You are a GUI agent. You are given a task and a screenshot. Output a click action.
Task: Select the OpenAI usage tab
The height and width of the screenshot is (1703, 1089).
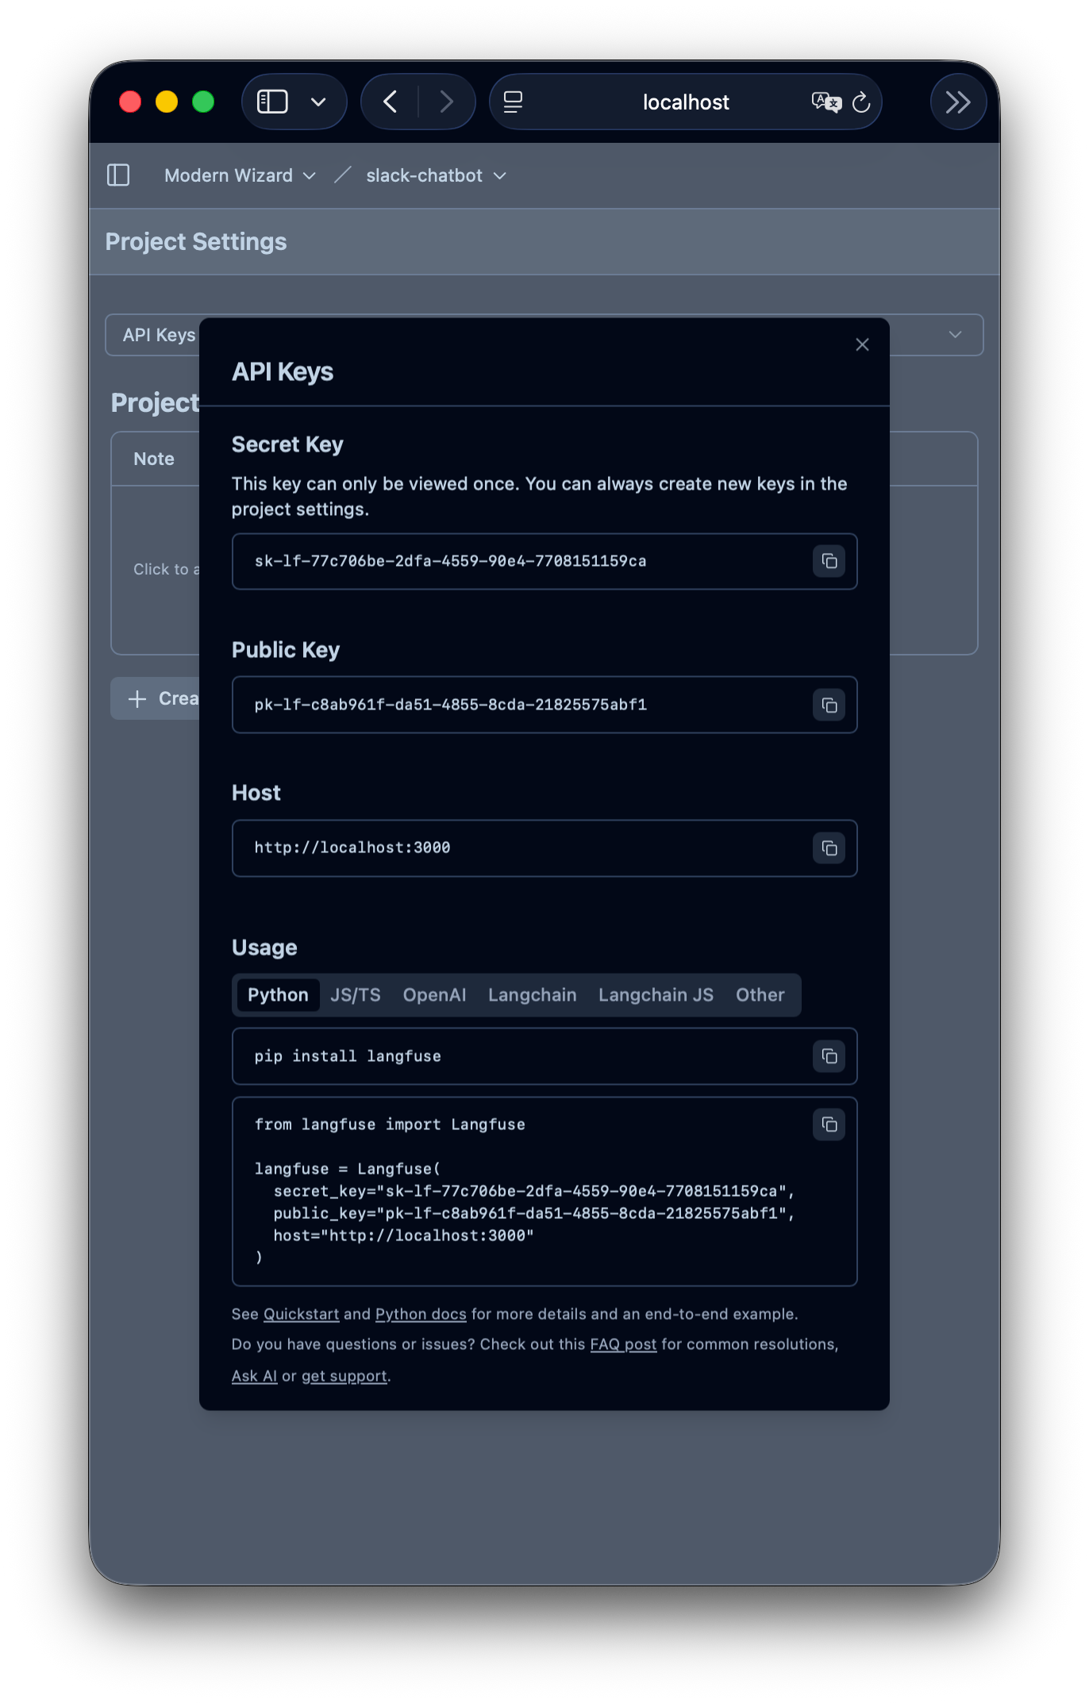(434, 995)
